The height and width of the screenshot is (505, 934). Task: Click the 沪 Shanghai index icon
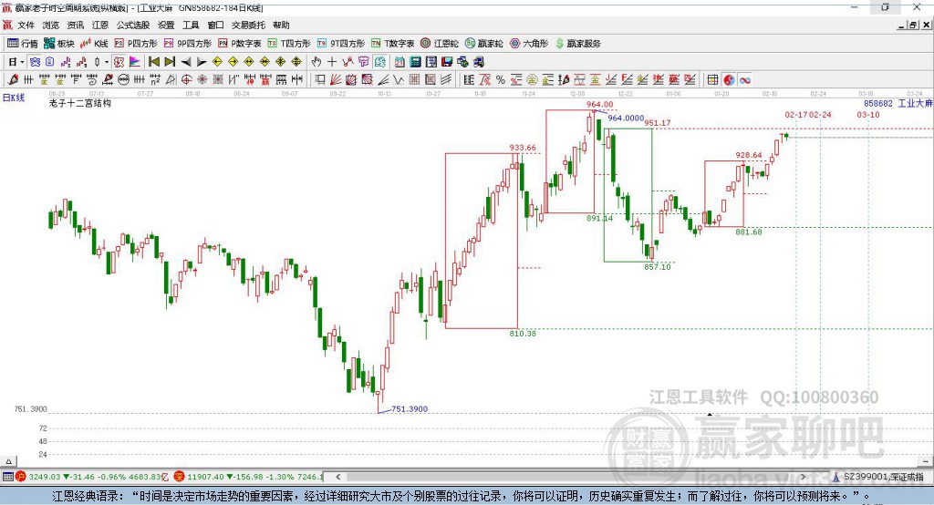coord(21,477)
